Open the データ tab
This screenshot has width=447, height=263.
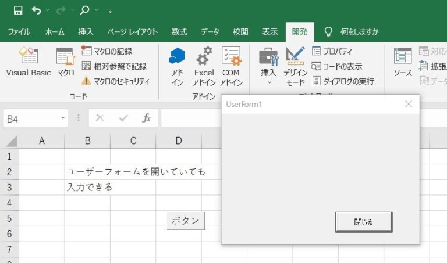click(210, 31)
